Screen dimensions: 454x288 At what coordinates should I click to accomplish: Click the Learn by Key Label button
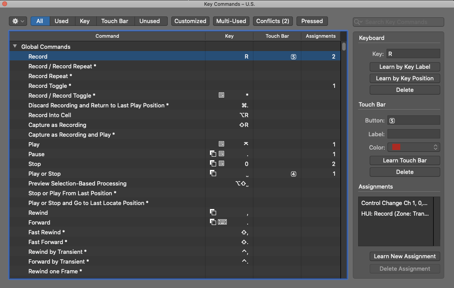click(404, 67)
